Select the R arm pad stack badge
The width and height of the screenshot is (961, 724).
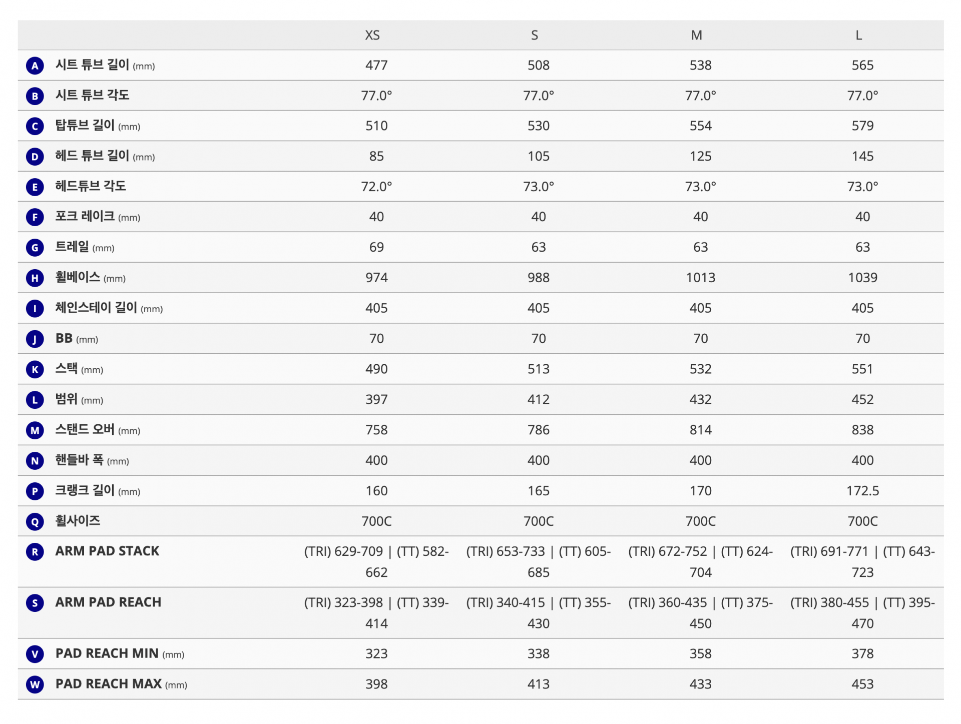35,552
